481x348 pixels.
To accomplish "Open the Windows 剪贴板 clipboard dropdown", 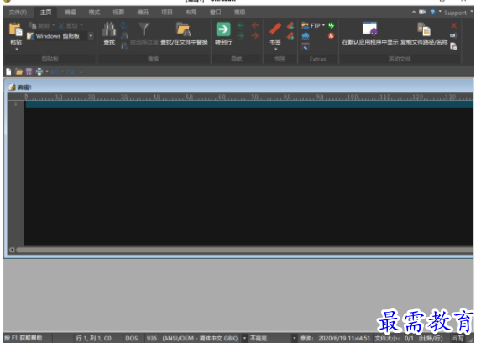I will 91,36.
